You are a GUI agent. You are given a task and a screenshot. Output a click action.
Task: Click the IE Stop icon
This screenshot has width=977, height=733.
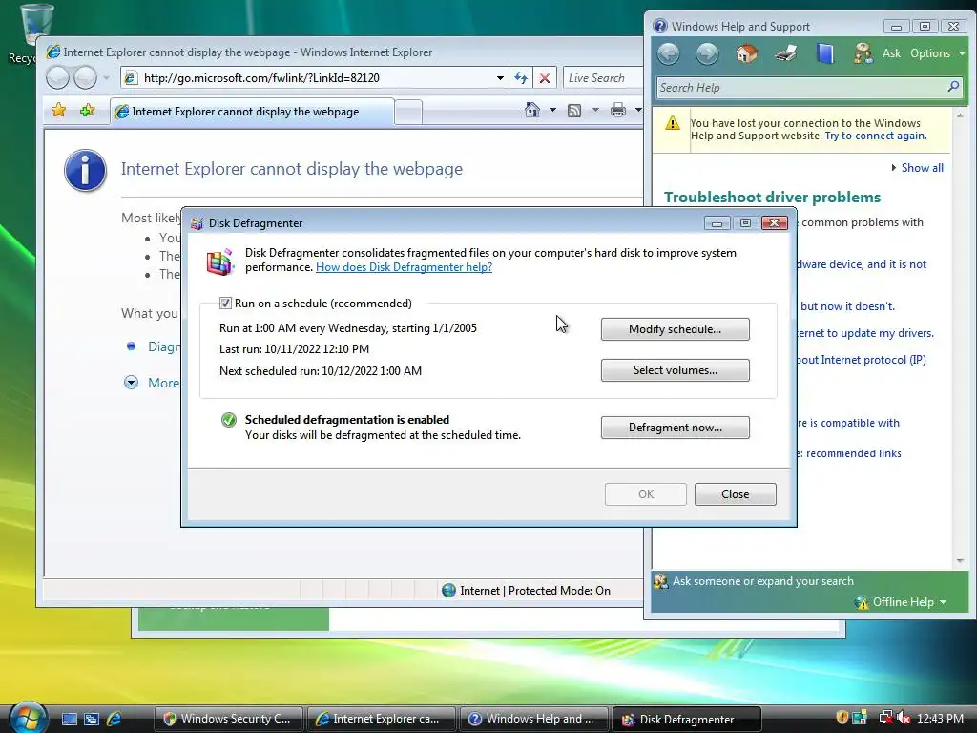(x=545, y=78)
